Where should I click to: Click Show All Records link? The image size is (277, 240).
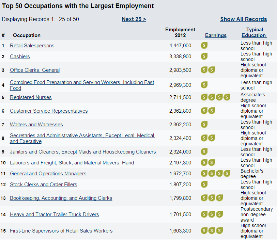tap(243, 19)
